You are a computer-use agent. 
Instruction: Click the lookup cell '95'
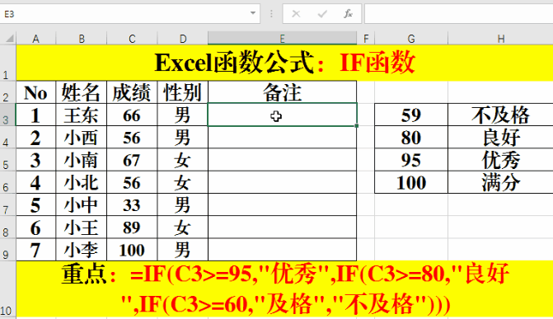point(411,160)
